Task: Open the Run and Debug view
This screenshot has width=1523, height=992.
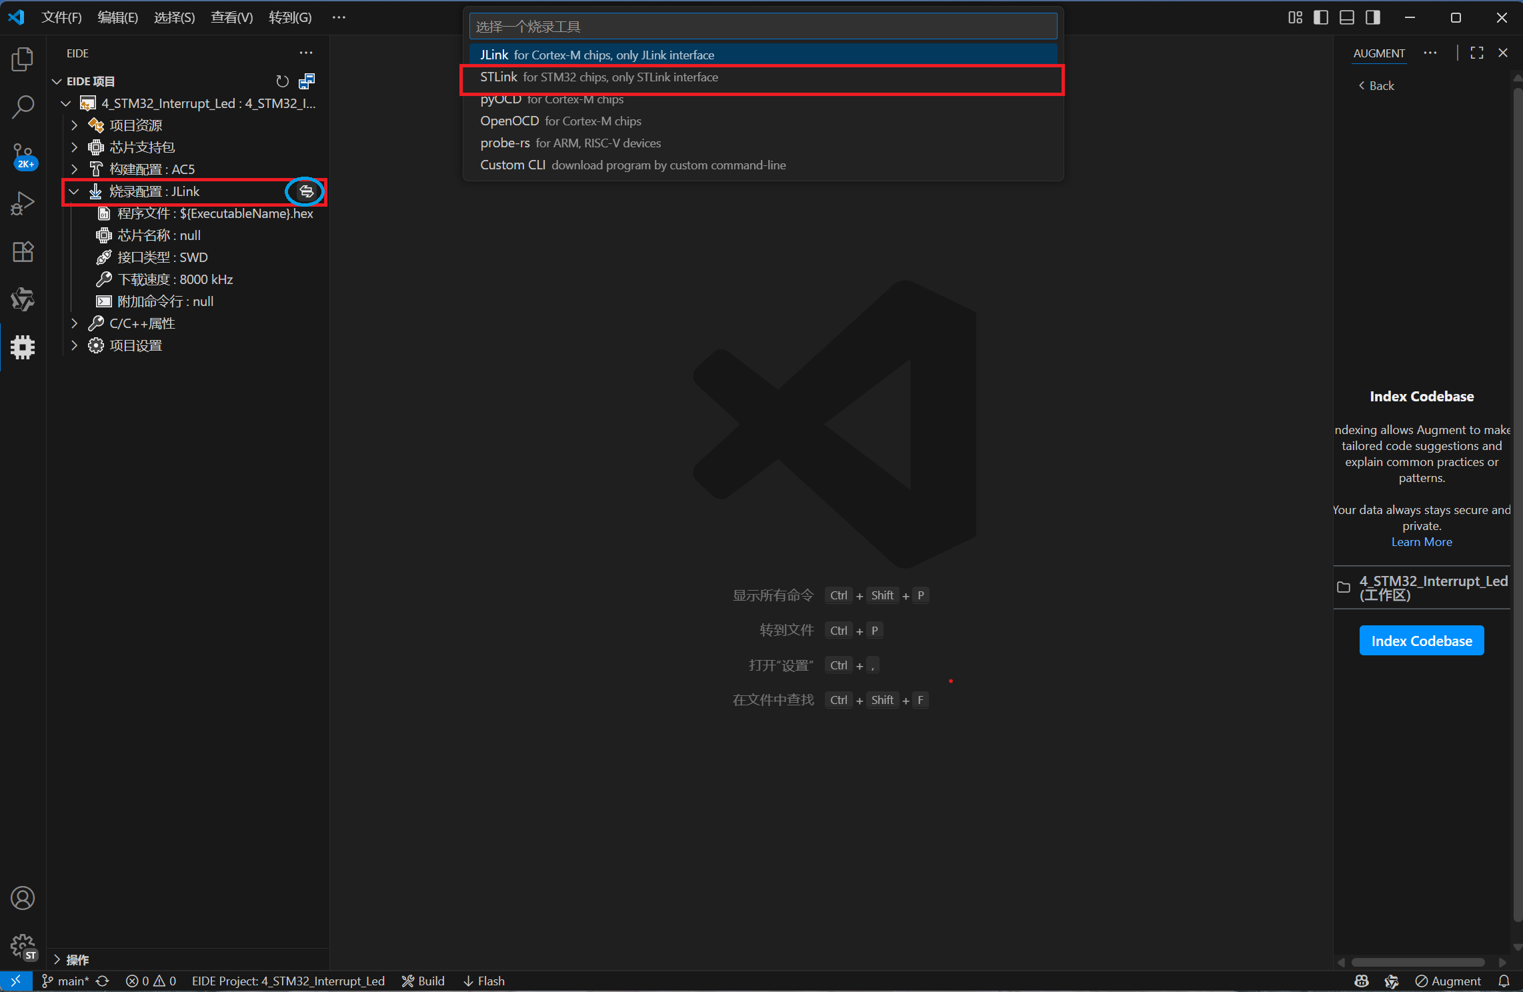Action: coord(23,203)
